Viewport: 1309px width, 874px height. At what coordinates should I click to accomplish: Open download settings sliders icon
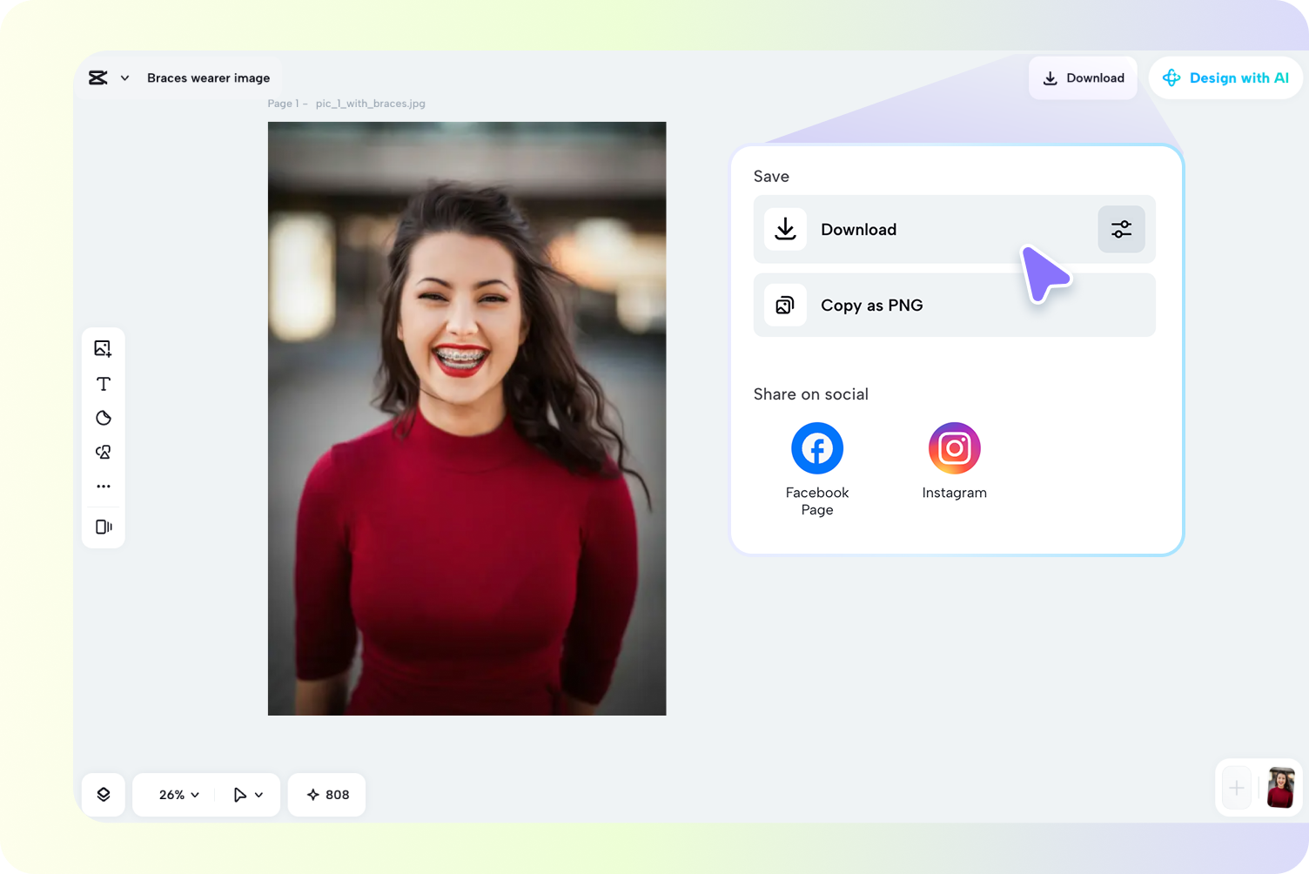(x=1121, y=229)
